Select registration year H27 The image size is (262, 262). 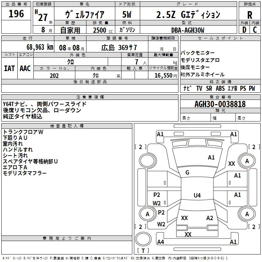pos(42,16)
